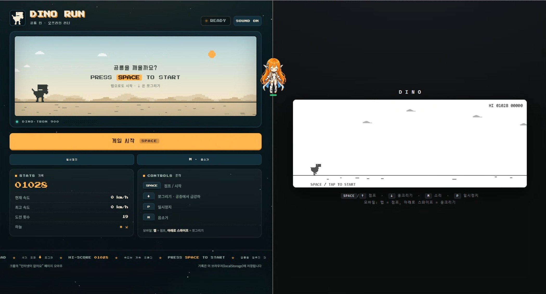Click the localStorage footer note
Viewport: 546px width, 294px height.
230,266
